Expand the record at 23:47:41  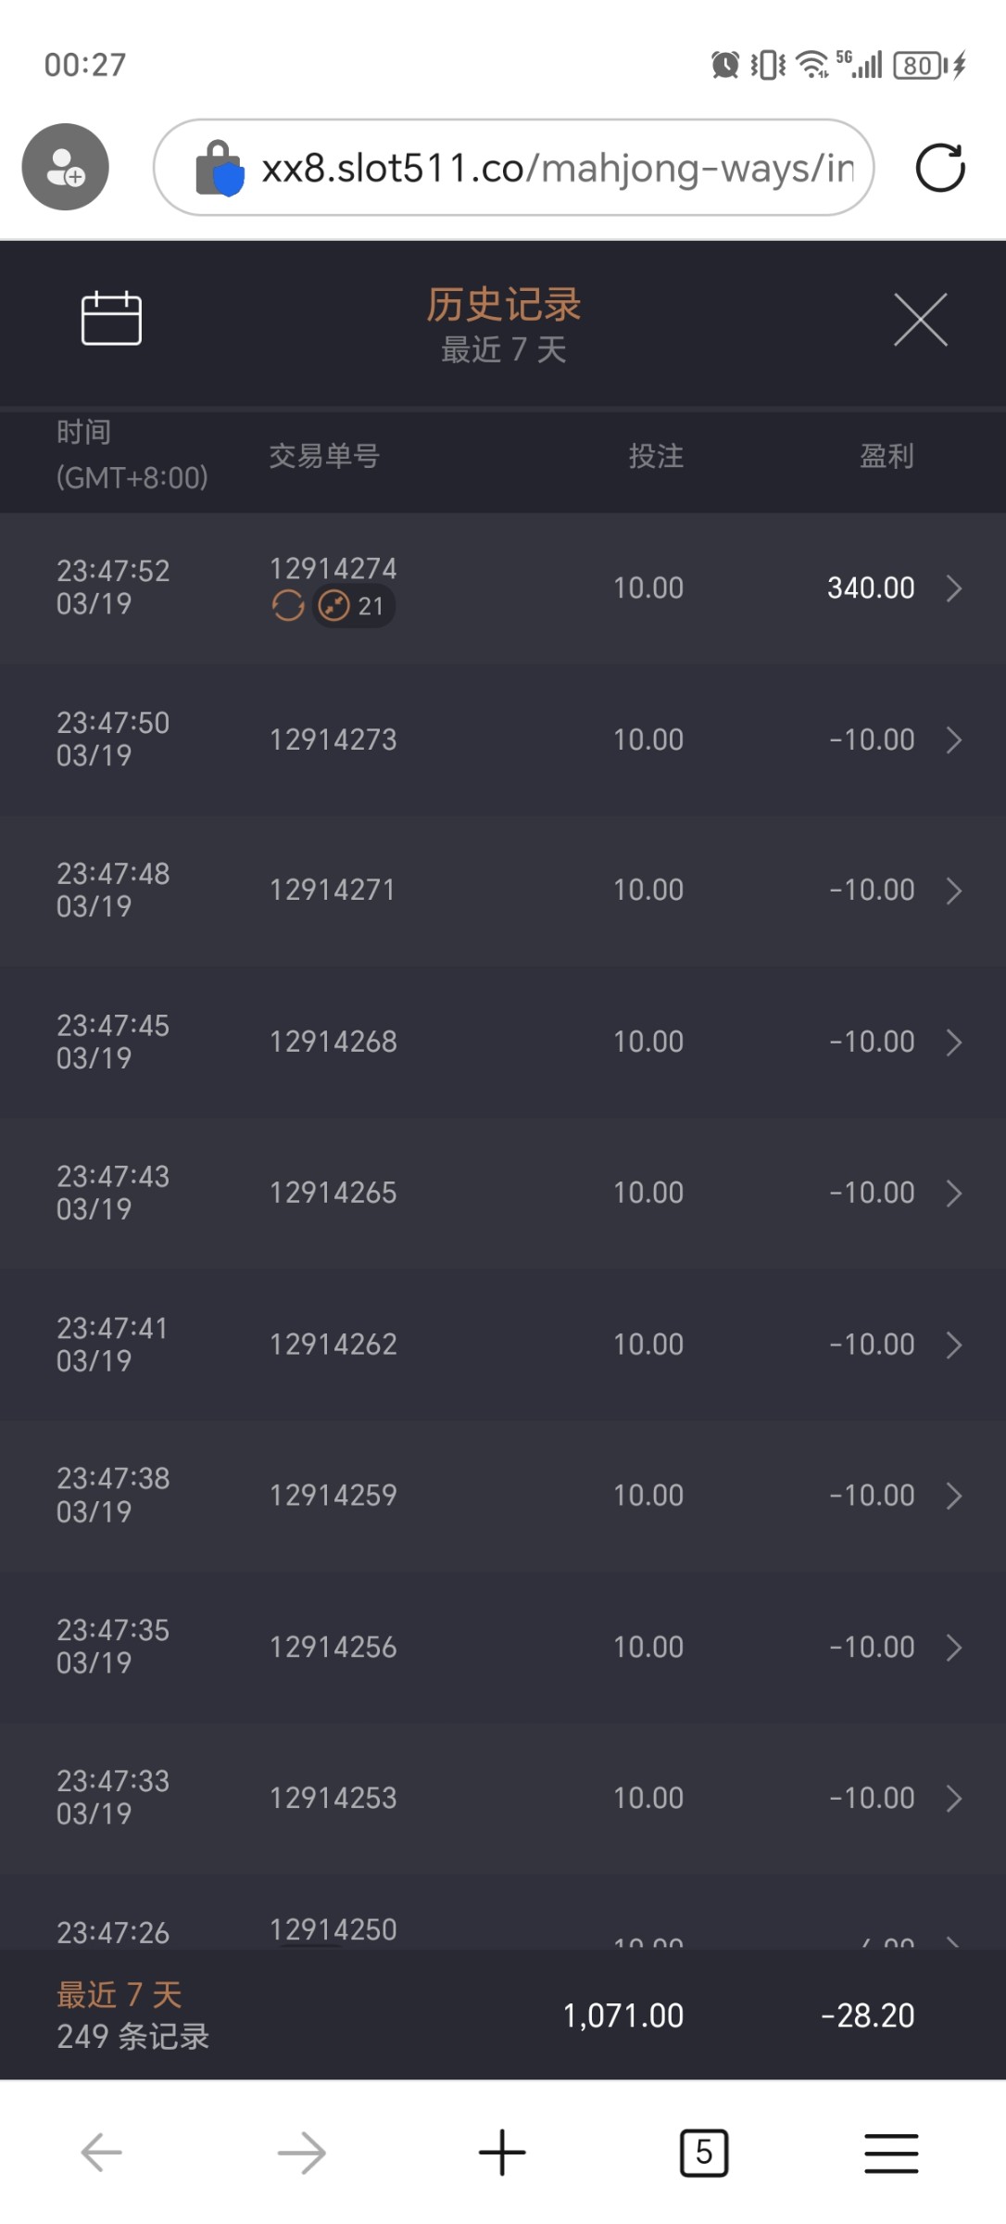953,1345
